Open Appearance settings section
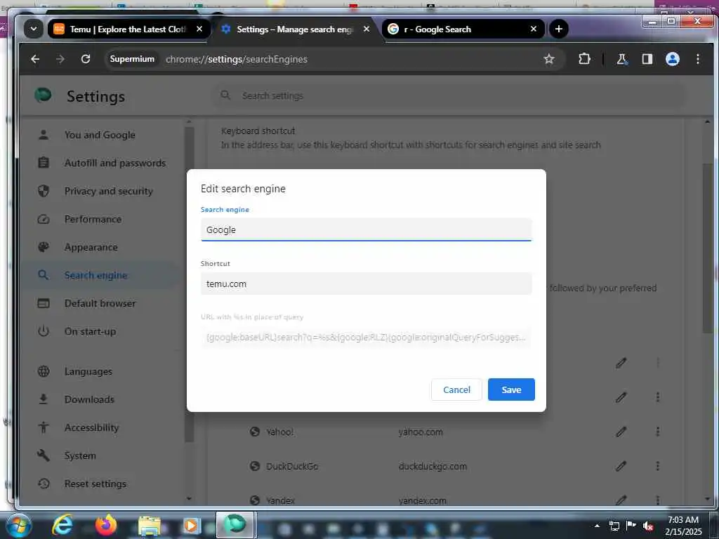 pyautogui.click(x=91, y=247)
